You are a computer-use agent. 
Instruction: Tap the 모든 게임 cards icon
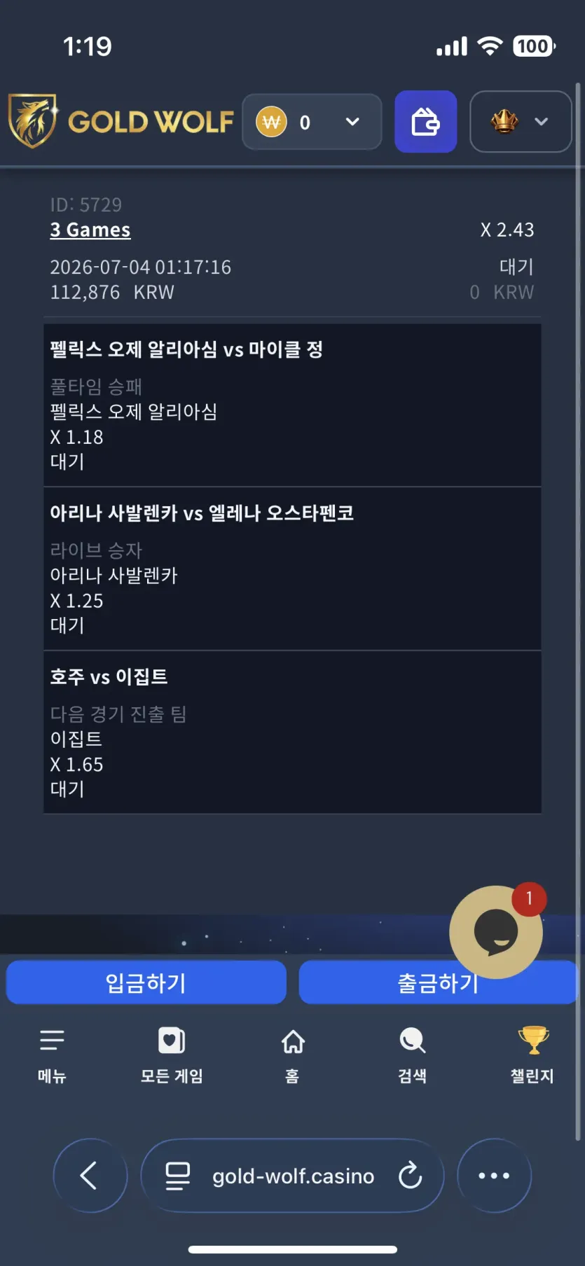[172, 1041]
